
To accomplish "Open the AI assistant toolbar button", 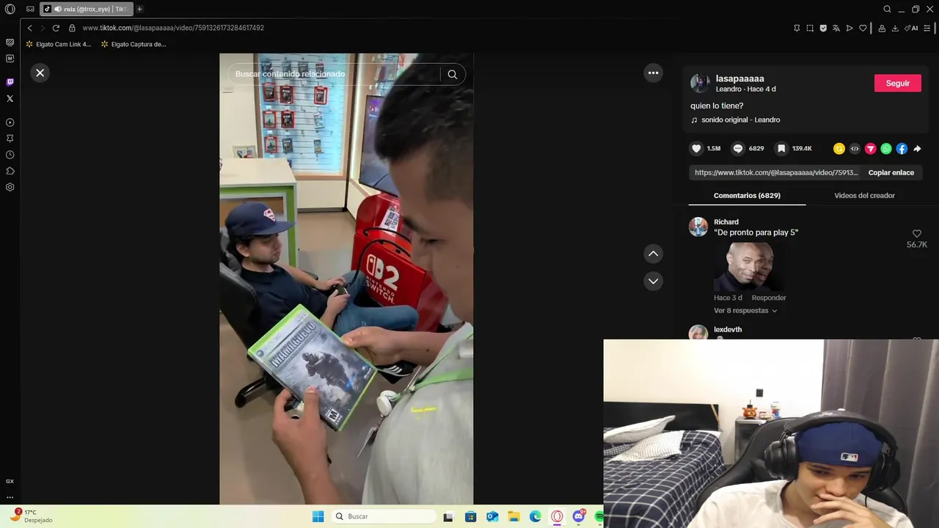I will pyautogui.click(x=912, y=28).
